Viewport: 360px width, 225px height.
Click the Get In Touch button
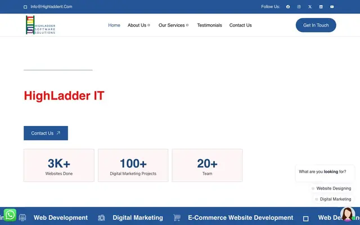[x=316, y=25]
